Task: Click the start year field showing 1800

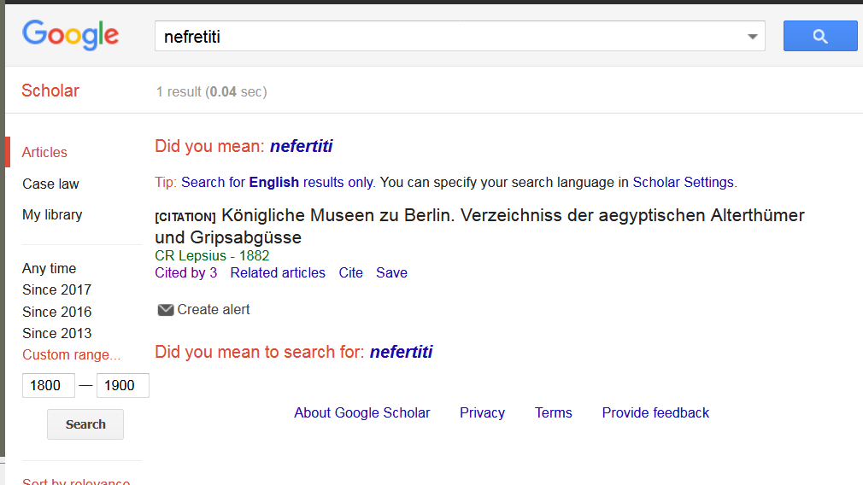Action: pos(48,385)
